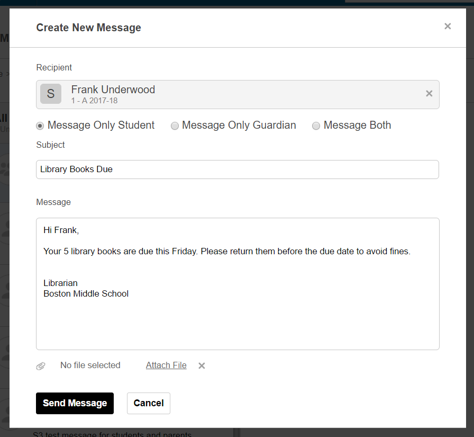Select Message Only Student option
This screenshot has width=474, height=437.
click(40, 126)
